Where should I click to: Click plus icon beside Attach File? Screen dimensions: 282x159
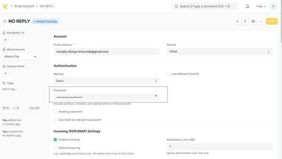tap(35, 57)
